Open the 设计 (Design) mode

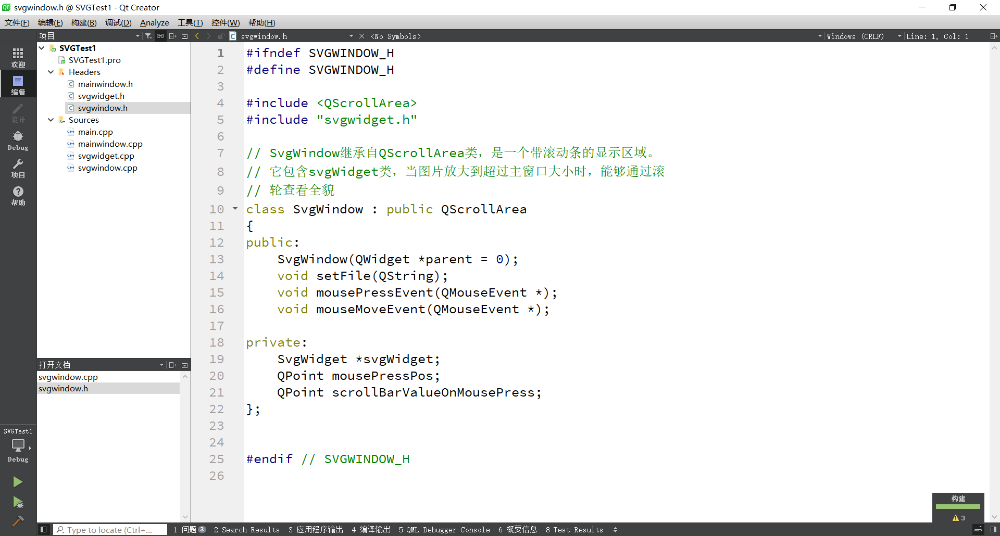[18, 112]
